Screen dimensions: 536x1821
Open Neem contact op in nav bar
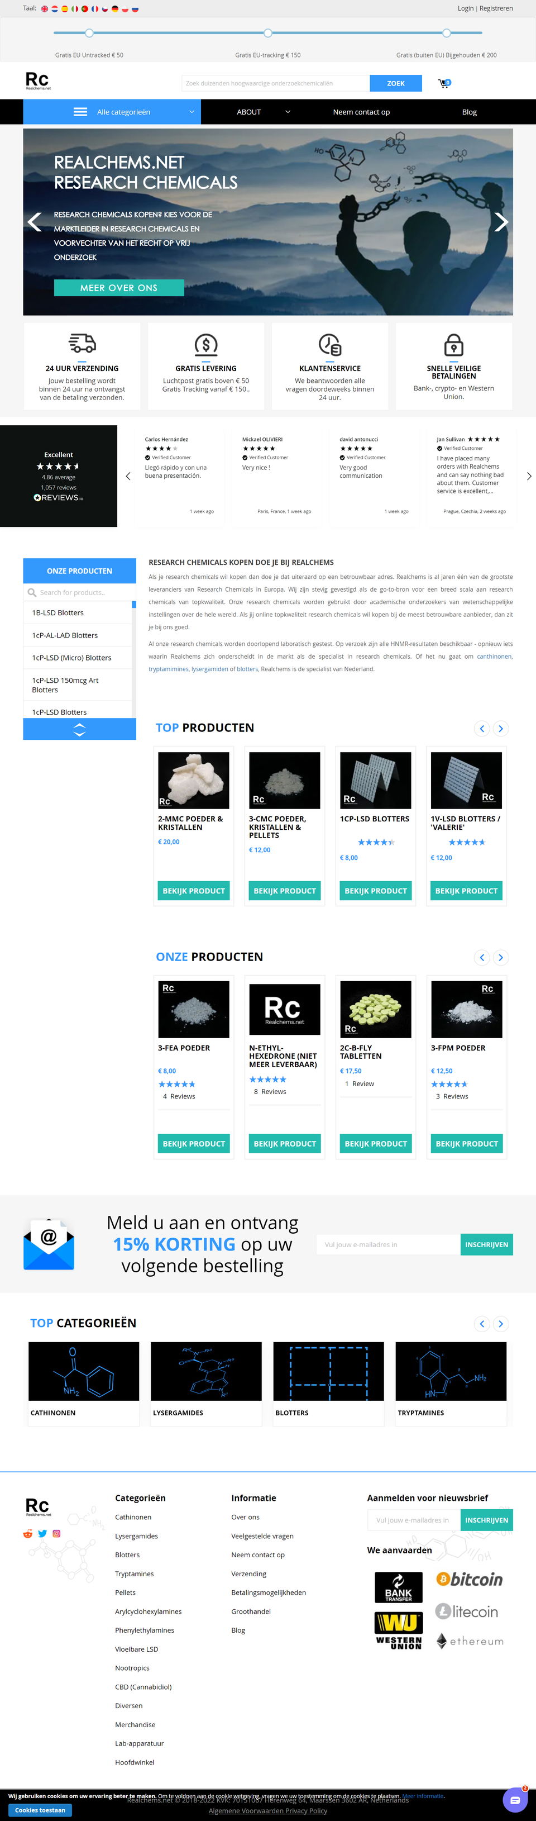click(361, 112)
